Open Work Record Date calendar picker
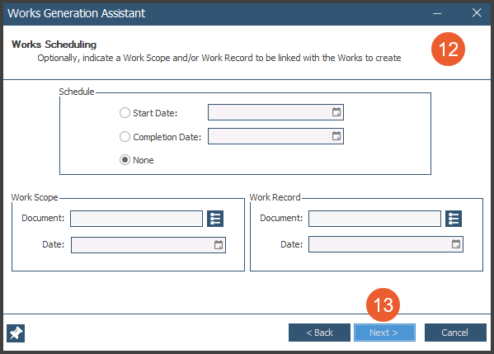 coord(456,244)
